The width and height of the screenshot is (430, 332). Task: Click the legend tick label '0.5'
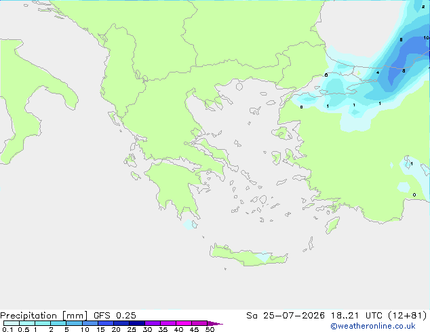(x=24, y=329)
